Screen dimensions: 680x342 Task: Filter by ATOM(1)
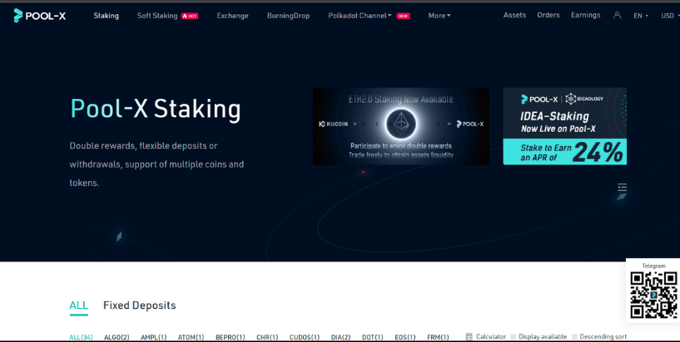(191, 337)
